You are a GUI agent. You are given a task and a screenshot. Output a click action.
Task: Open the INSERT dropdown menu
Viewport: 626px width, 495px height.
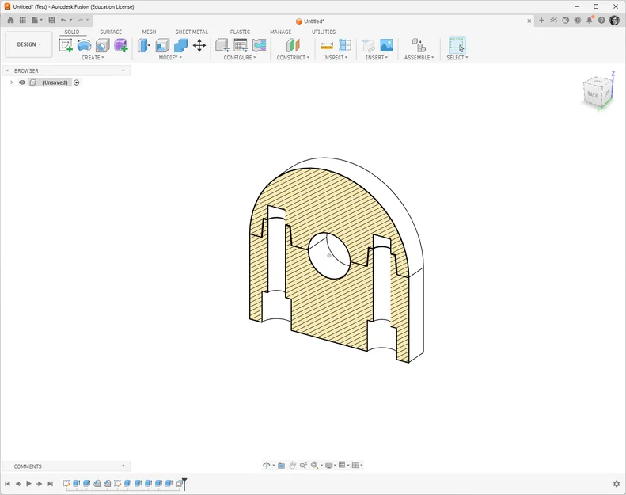(377, 58)
